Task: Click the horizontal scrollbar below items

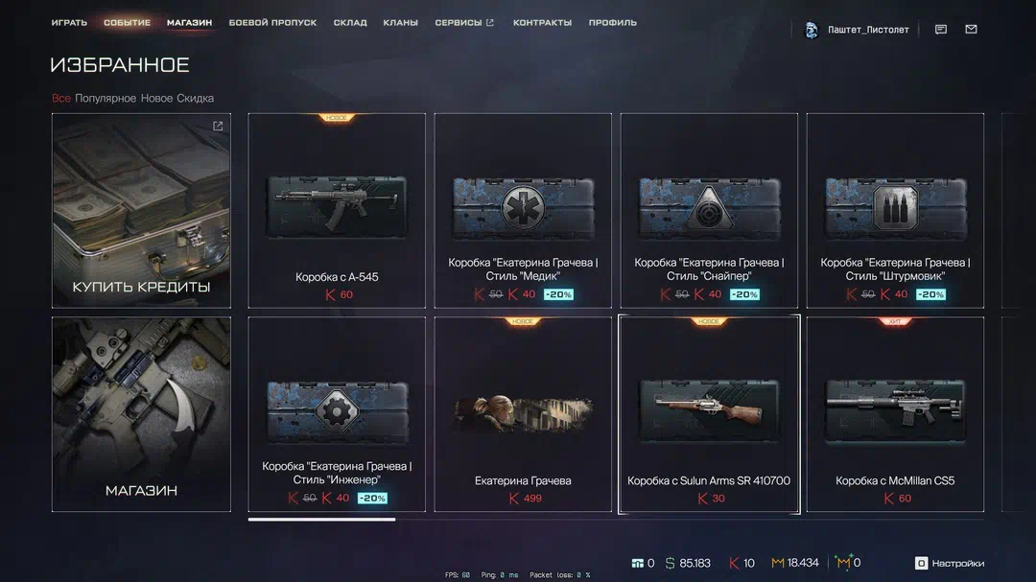Action: tap(321, 520)
